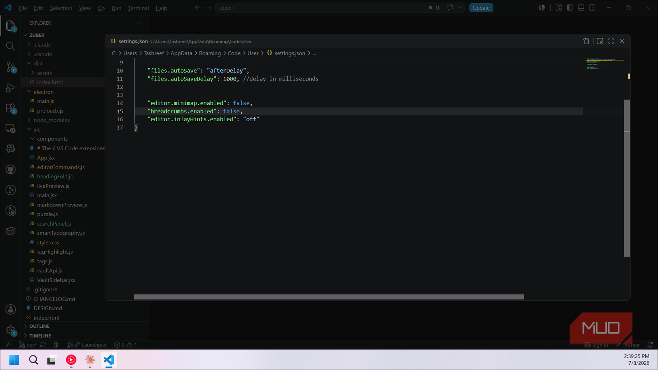Click the Zuber command center search box
This screenshot has height=370, width=658.
(321, 8)
